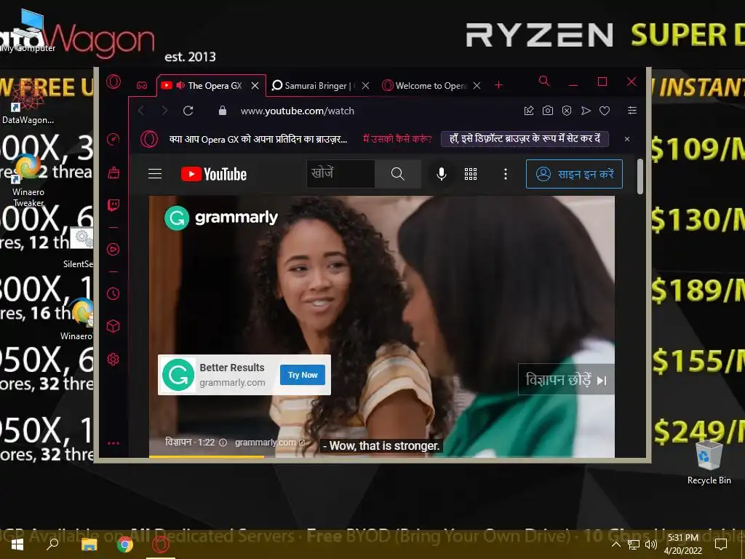Dismiss the default browser prompt bar
745x559 pixels.
click(627, 139)
